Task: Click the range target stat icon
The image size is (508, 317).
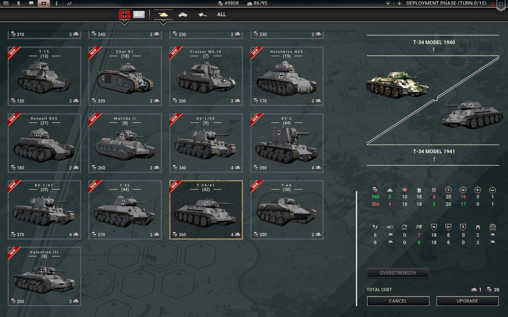Action: click(492, 227)
